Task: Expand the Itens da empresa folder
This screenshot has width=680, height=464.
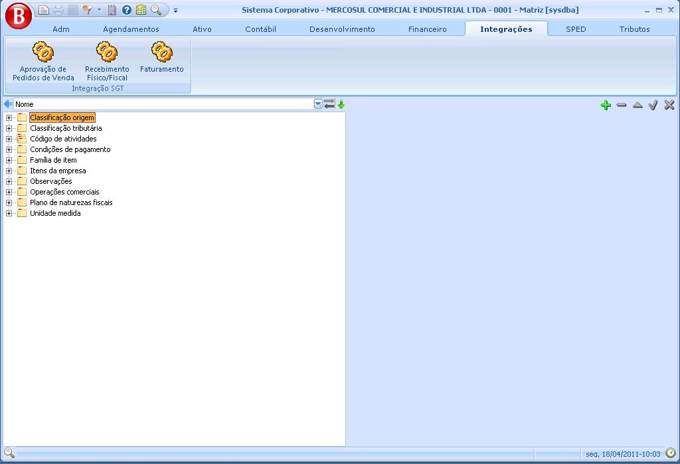Action: click(9, 171)
